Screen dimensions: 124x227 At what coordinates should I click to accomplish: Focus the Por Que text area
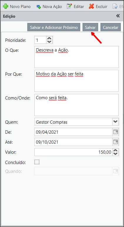pos(76,81)
